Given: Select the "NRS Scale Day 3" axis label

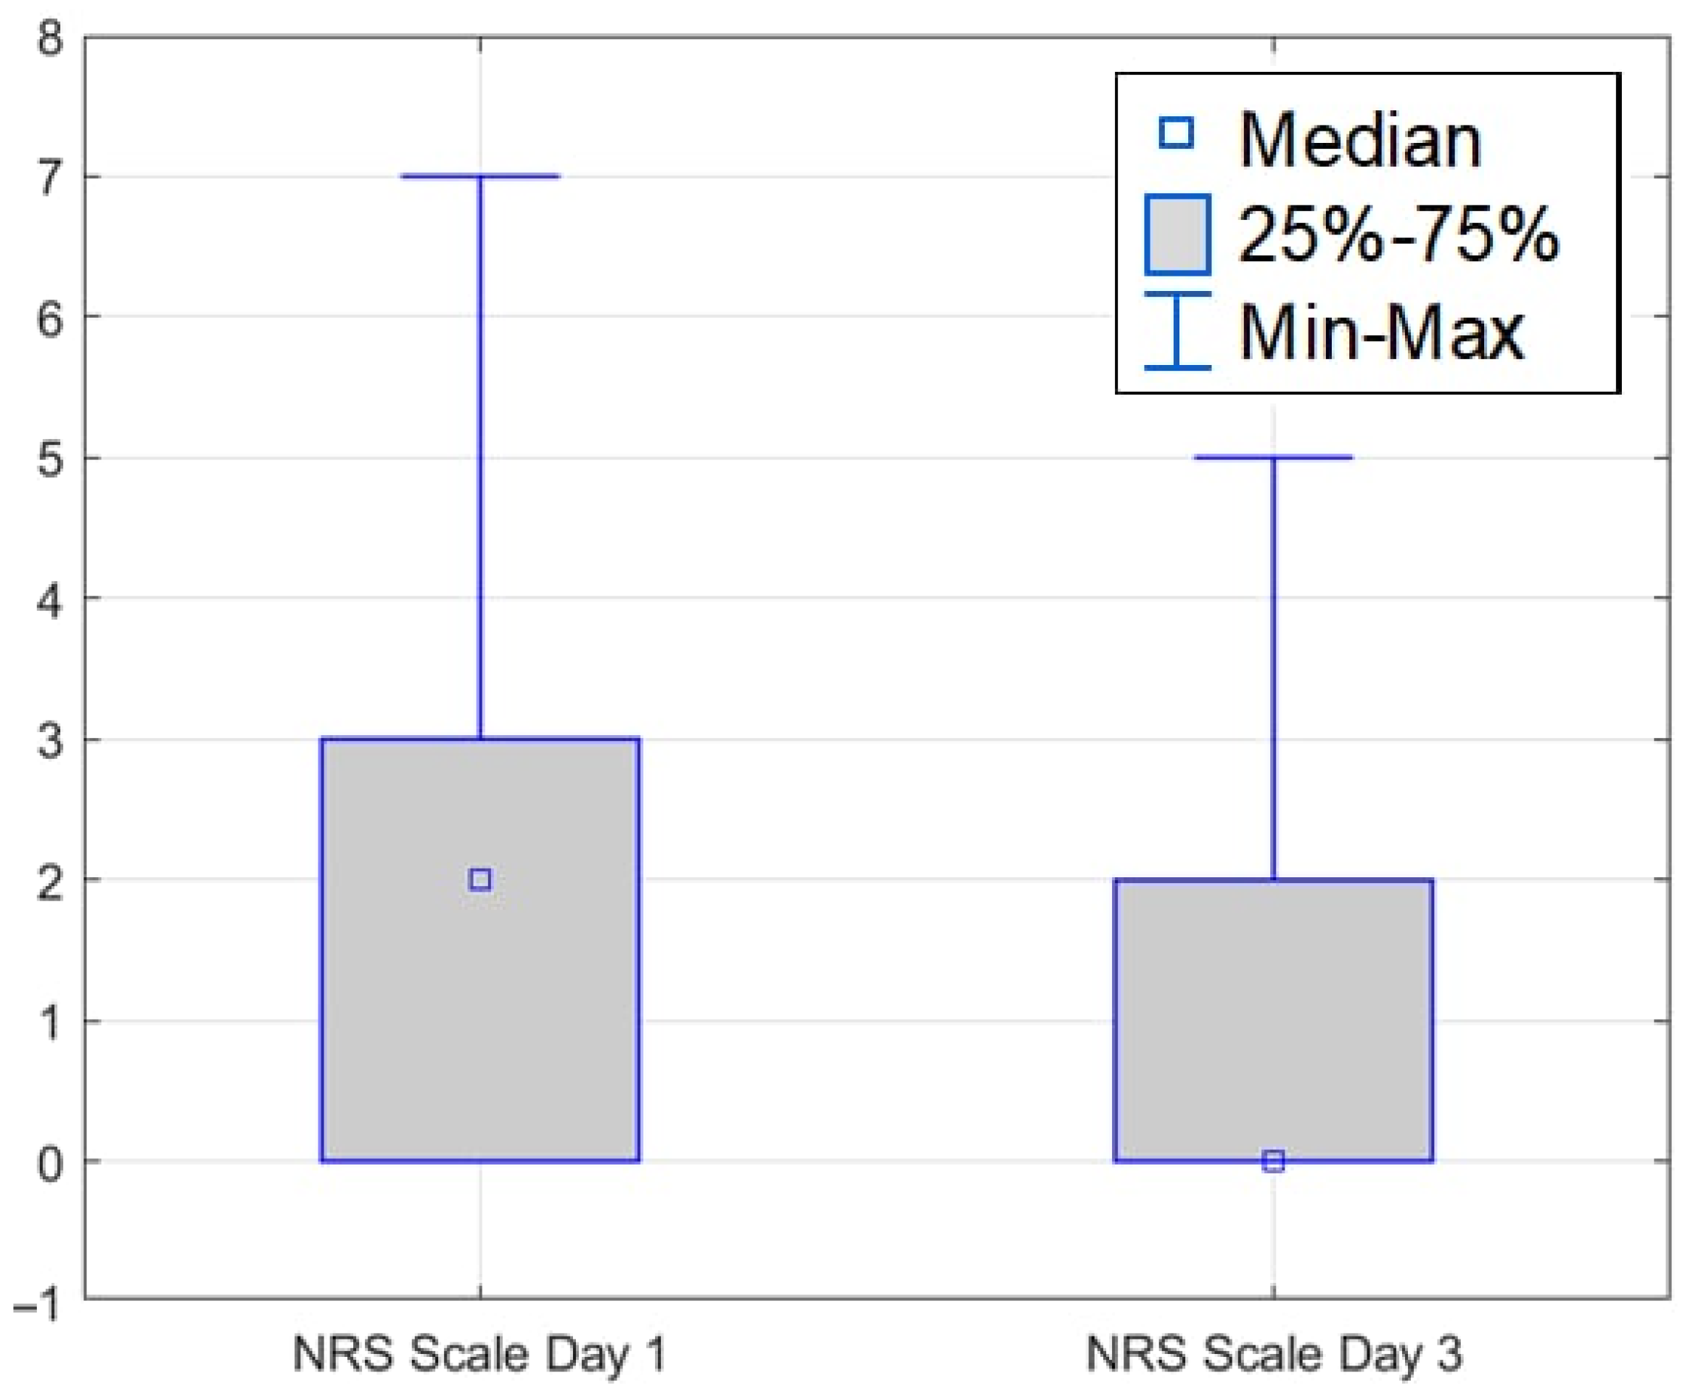Looking at the screenshot, I should click(1273, 1354).
